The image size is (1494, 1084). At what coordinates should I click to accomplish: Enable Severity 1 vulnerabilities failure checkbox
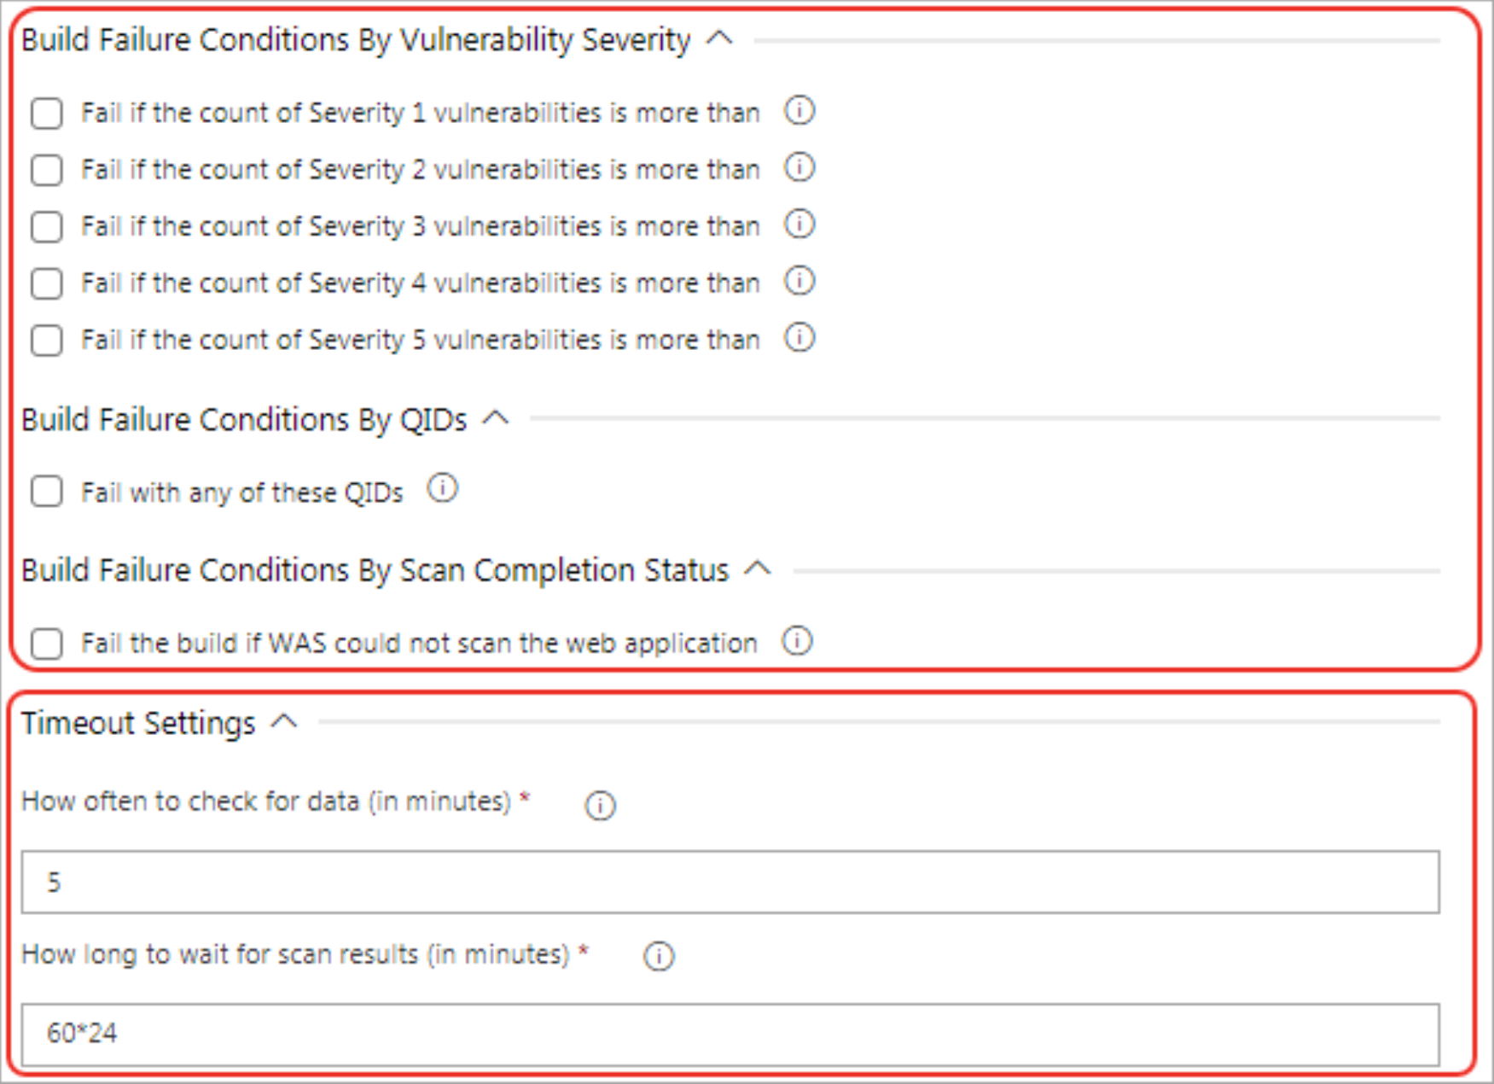point(47,114)
